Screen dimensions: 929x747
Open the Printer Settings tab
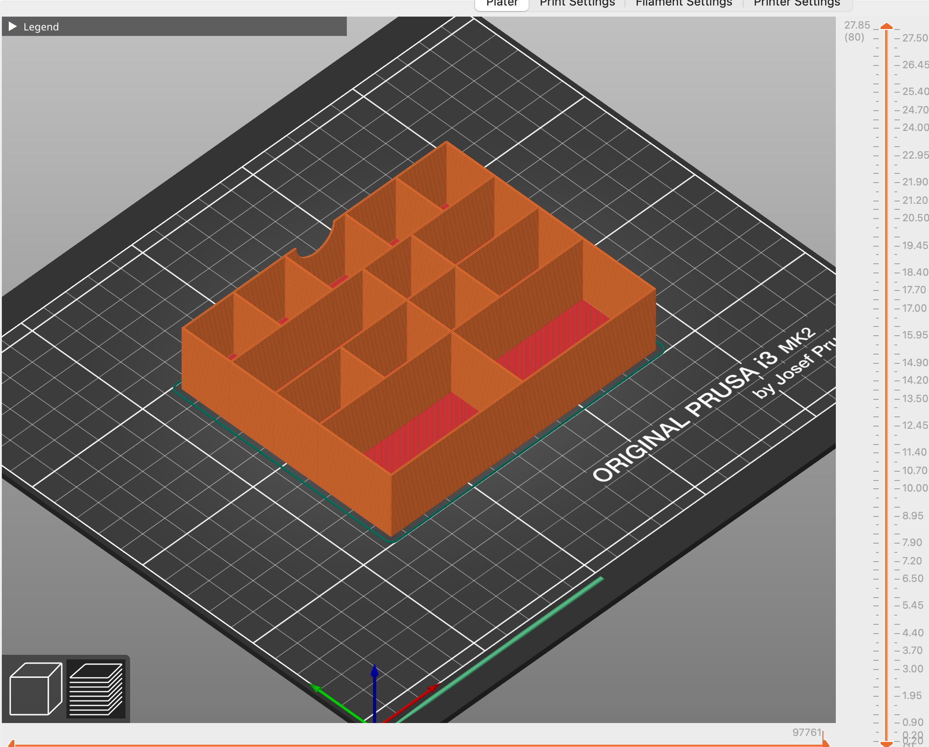(796, 4)
